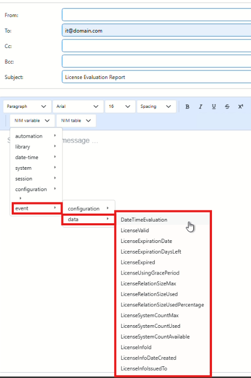Insert LicenseInfoId variable
Screen dimensions: 251x378
(163, 347)
